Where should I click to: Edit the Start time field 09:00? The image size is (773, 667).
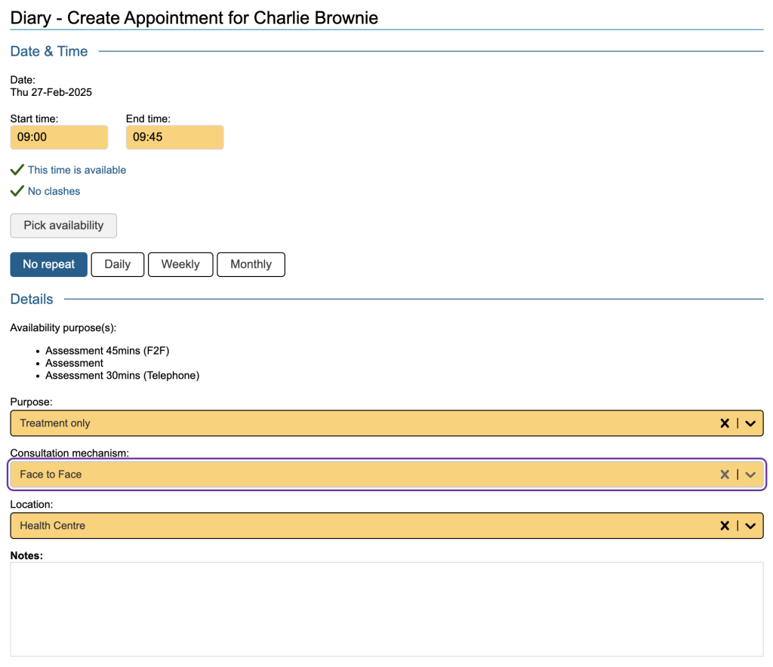tap(59, 137)
